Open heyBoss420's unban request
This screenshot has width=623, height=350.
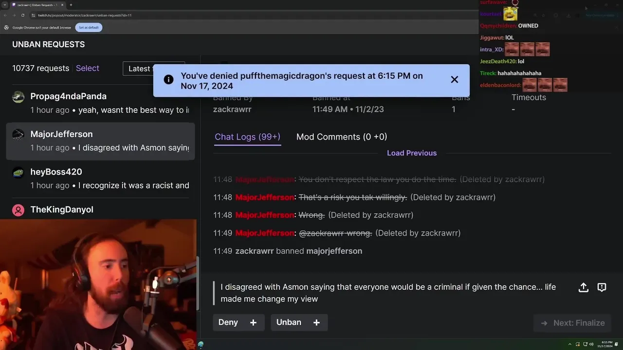pyautogui.click(x=100, y=178)
